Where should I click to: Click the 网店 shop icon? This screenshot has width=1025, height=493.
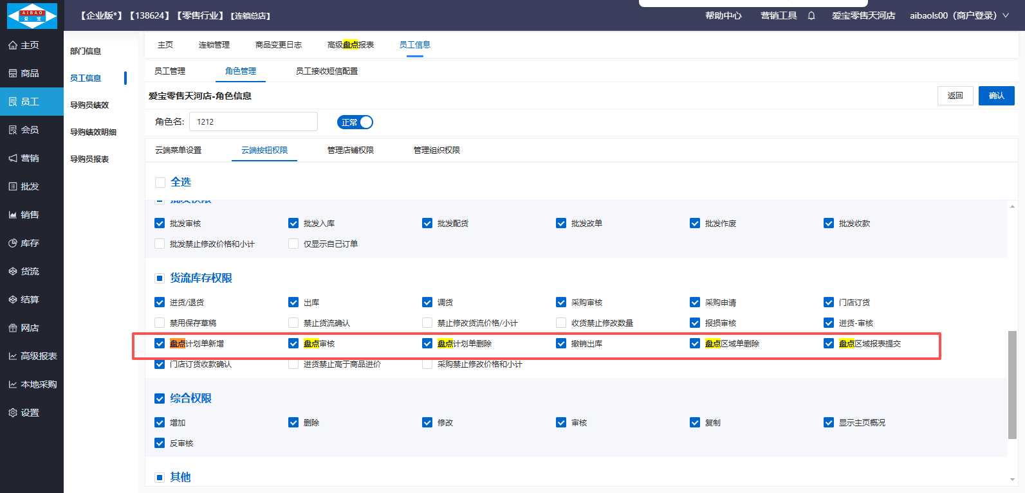[13, 328]
